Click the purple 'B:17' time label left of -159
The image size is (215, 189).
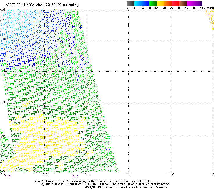[x=76, y=176]
